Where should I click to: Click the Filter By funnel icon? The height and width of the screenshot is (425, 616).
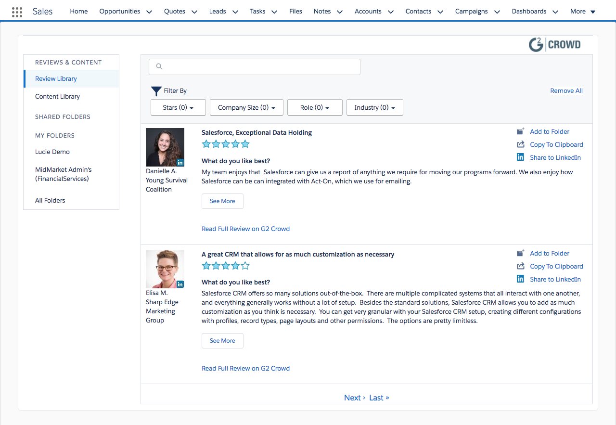pyautogui.click(x=156, y=90)
